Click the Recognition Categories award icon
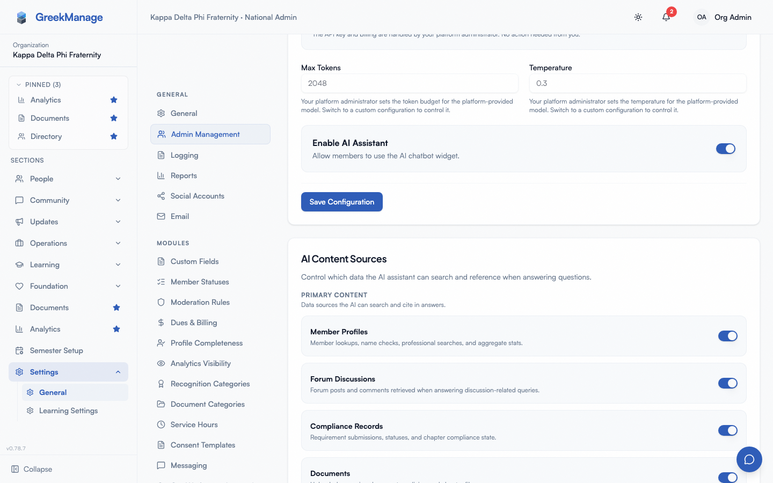773x483 pixels. pyautogui.click(x=161, y=384)
